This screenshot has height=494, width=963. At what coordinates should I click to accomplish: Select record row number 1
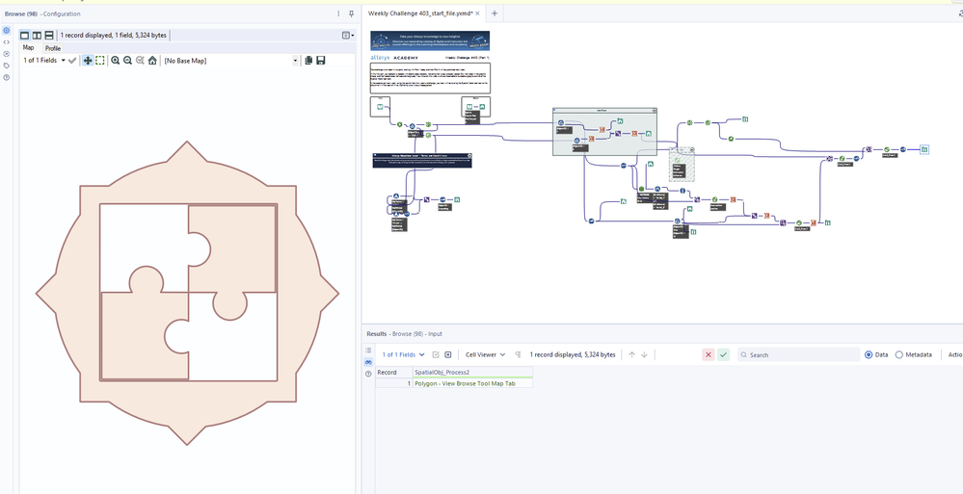coord(393,383)
